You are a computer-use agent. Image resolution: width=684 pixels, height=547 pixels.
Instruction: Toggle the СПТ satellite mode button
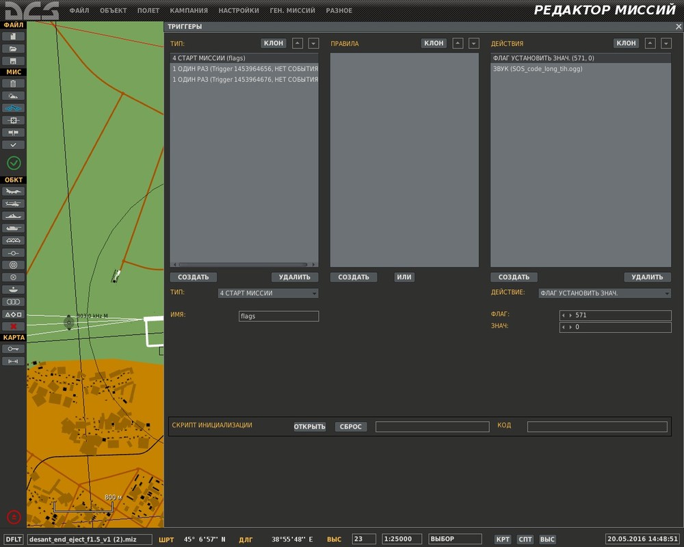525,539
